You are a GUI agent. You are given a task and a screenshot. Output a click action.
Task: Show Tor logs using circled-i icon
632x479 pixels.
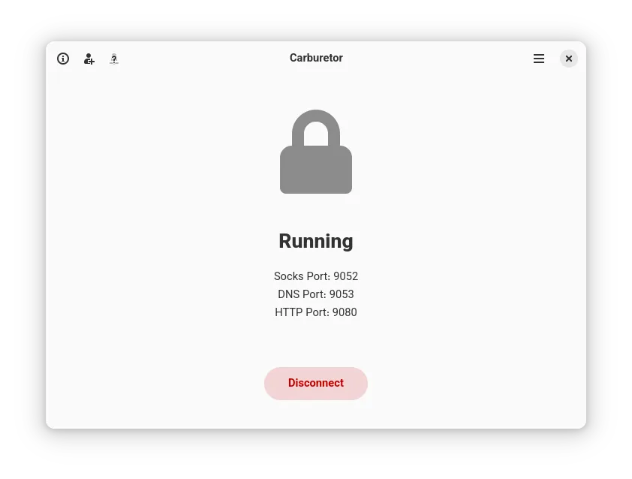click(x=63, y=59)
